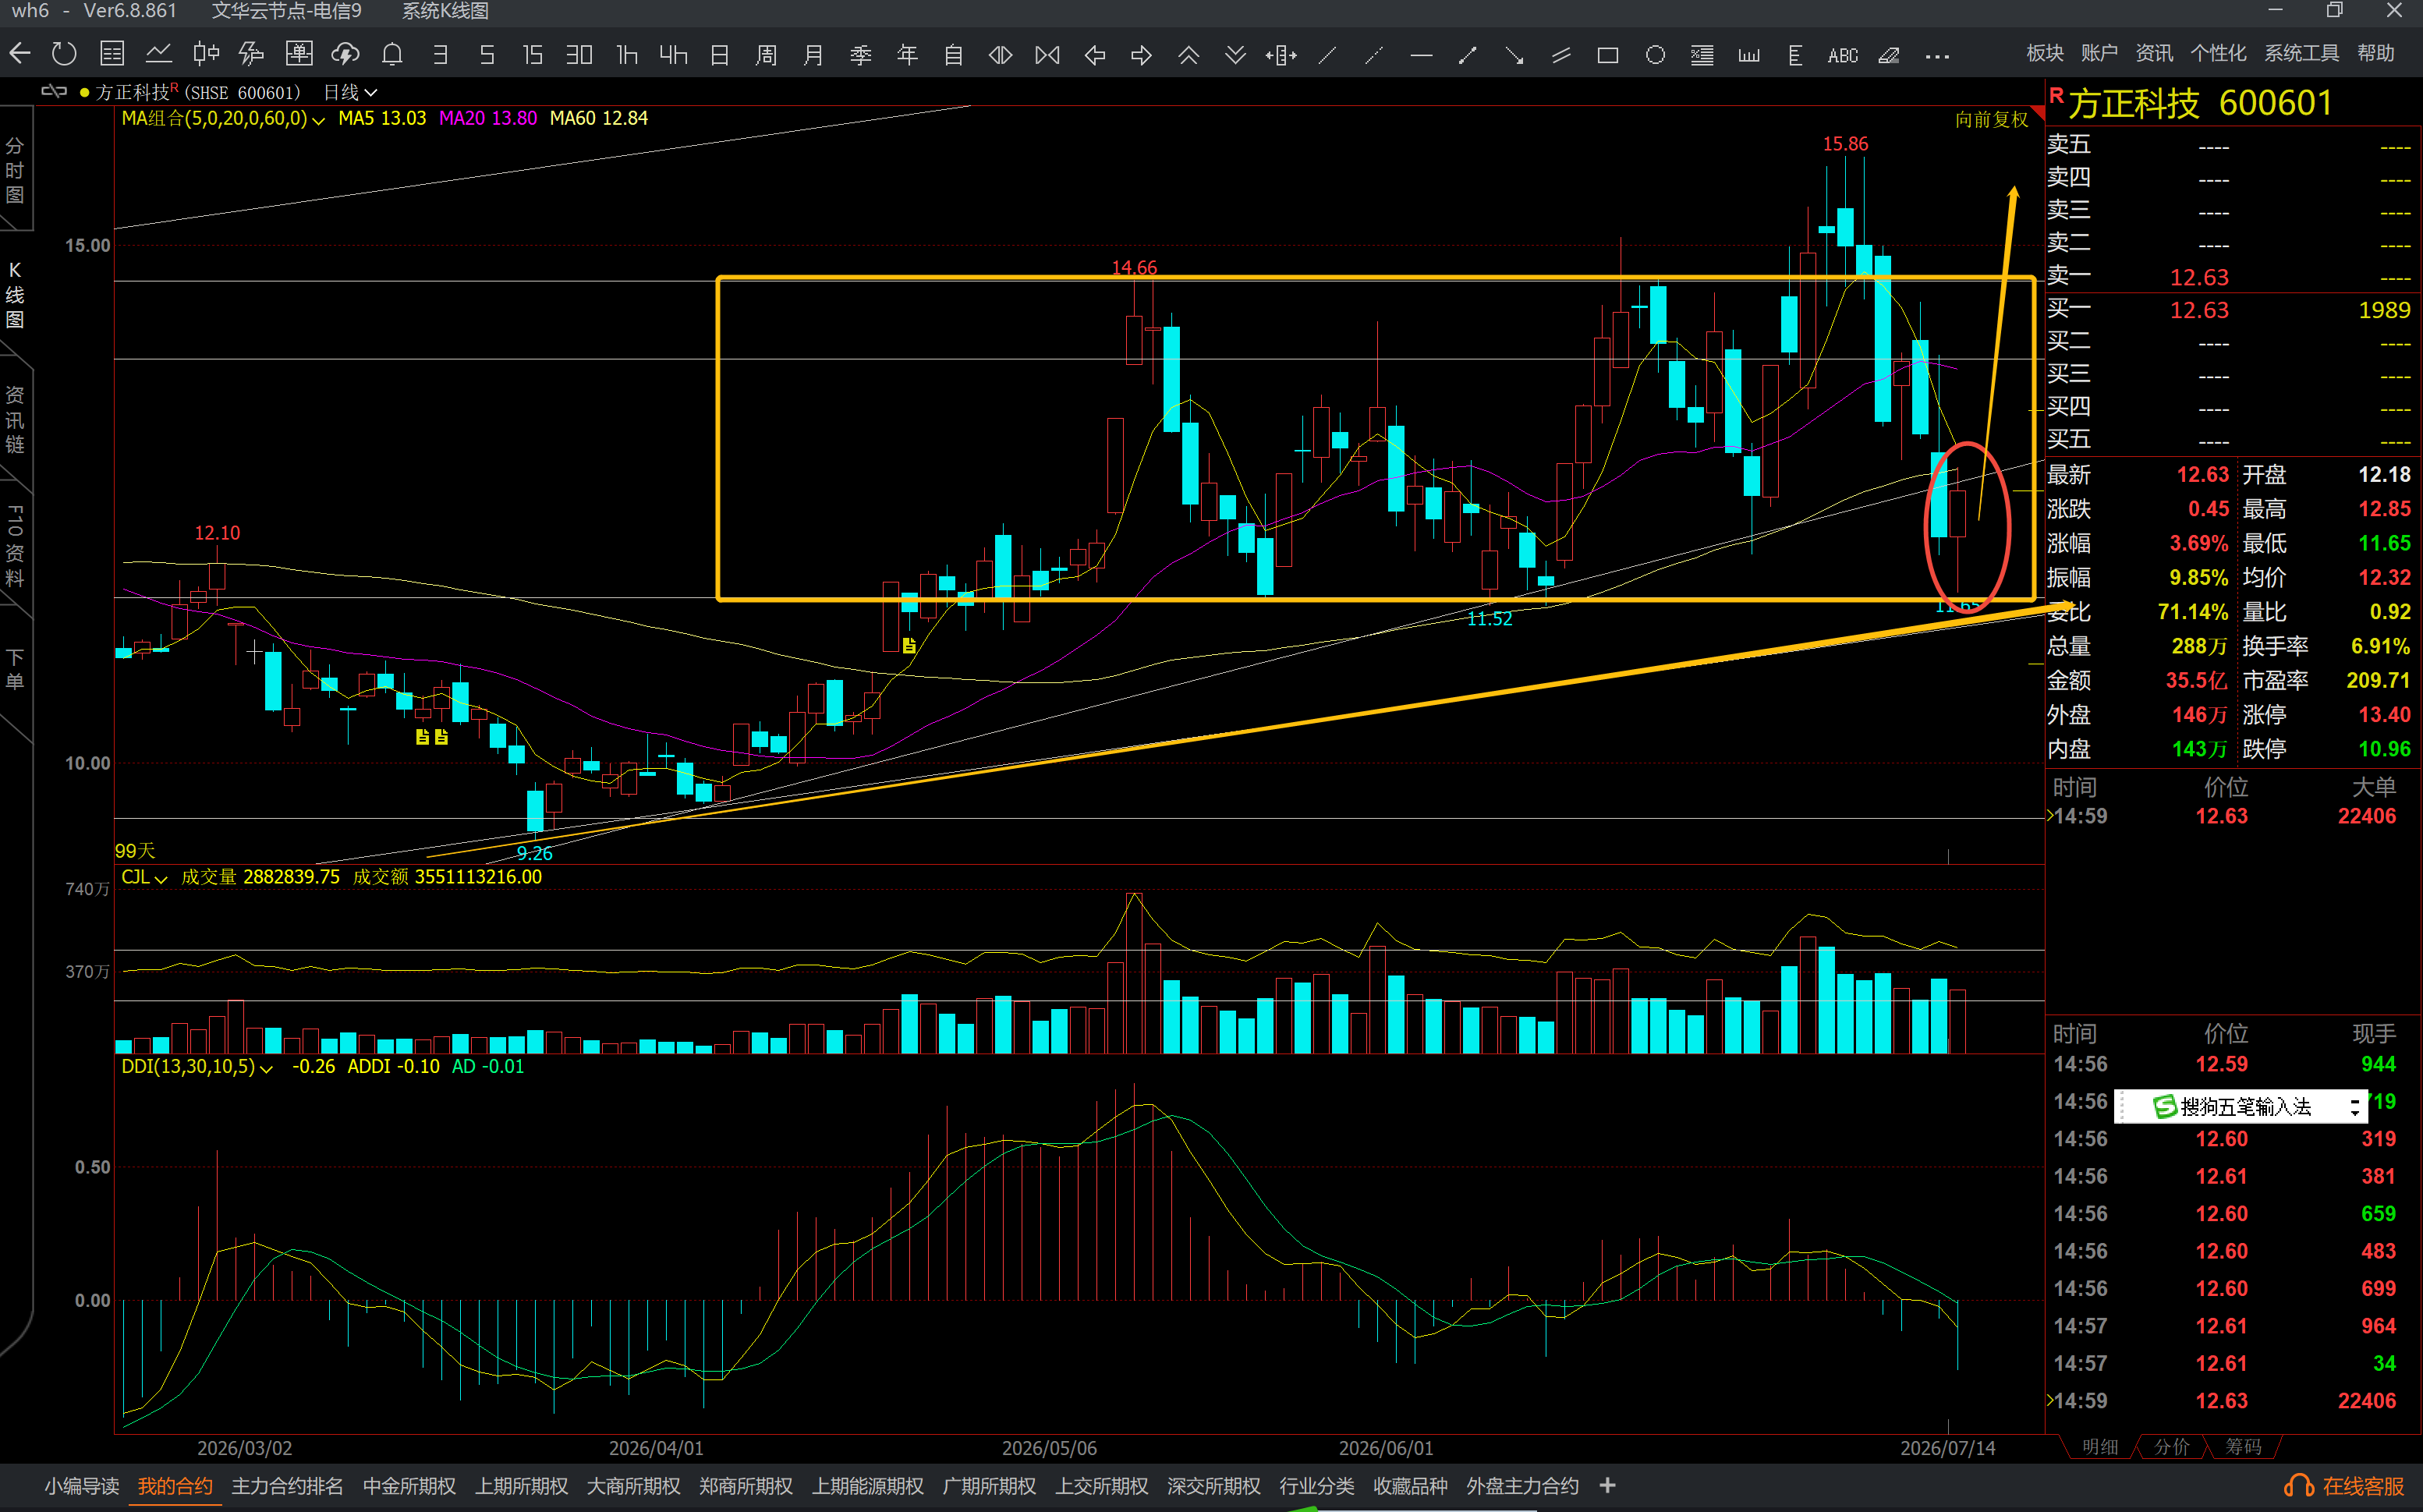Open 行业分类 bottom tab
Screen dimensions: 2423x1512
tap(1316, 1486)
